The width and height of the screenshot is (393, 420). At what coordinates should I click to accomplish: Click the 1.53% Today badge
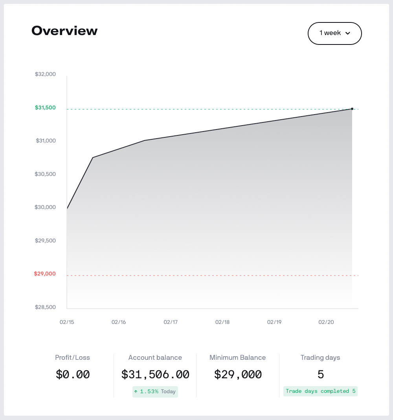(155, 392)
